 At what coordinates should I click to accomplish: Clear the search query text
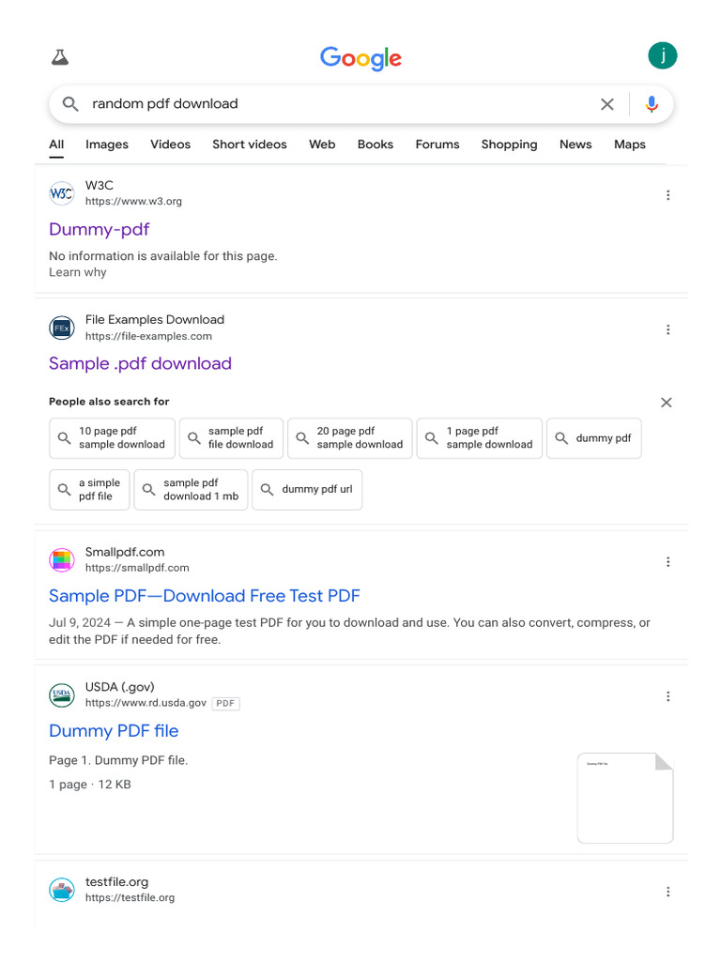point(607,104)
